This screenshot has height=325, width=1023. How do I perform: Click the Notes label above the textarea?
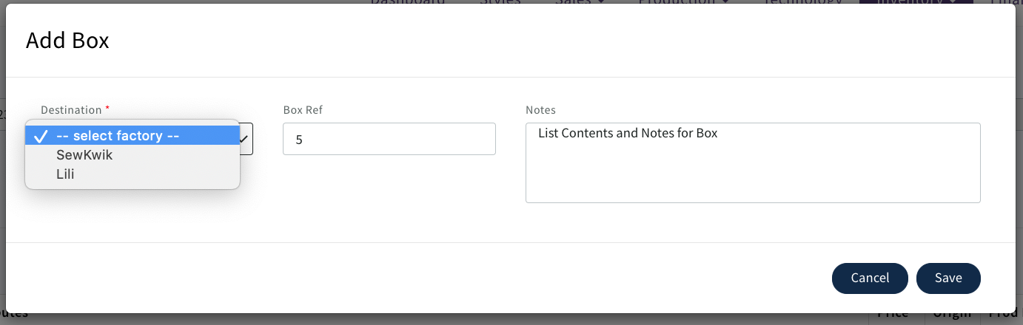click(540, 110)
